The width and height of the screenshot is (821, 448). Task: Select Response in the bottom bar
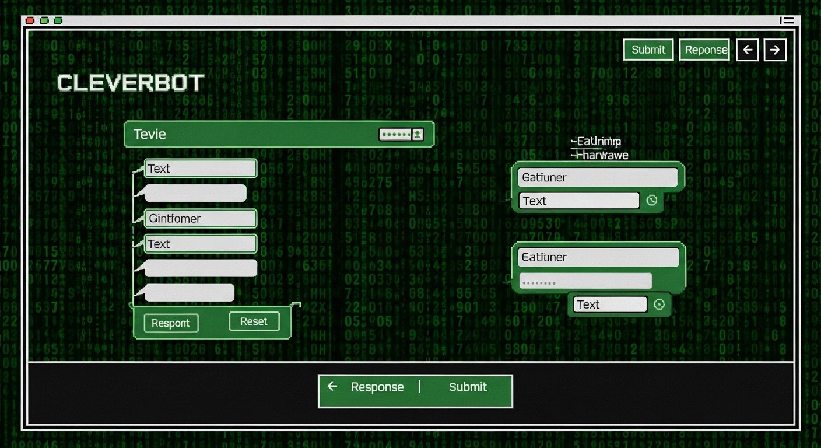pos(377,387)
